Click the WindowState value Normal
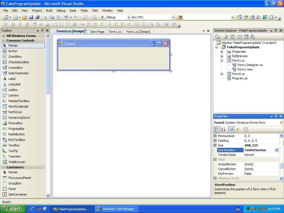This screenshot has width=284, height=213. [249, 155]
